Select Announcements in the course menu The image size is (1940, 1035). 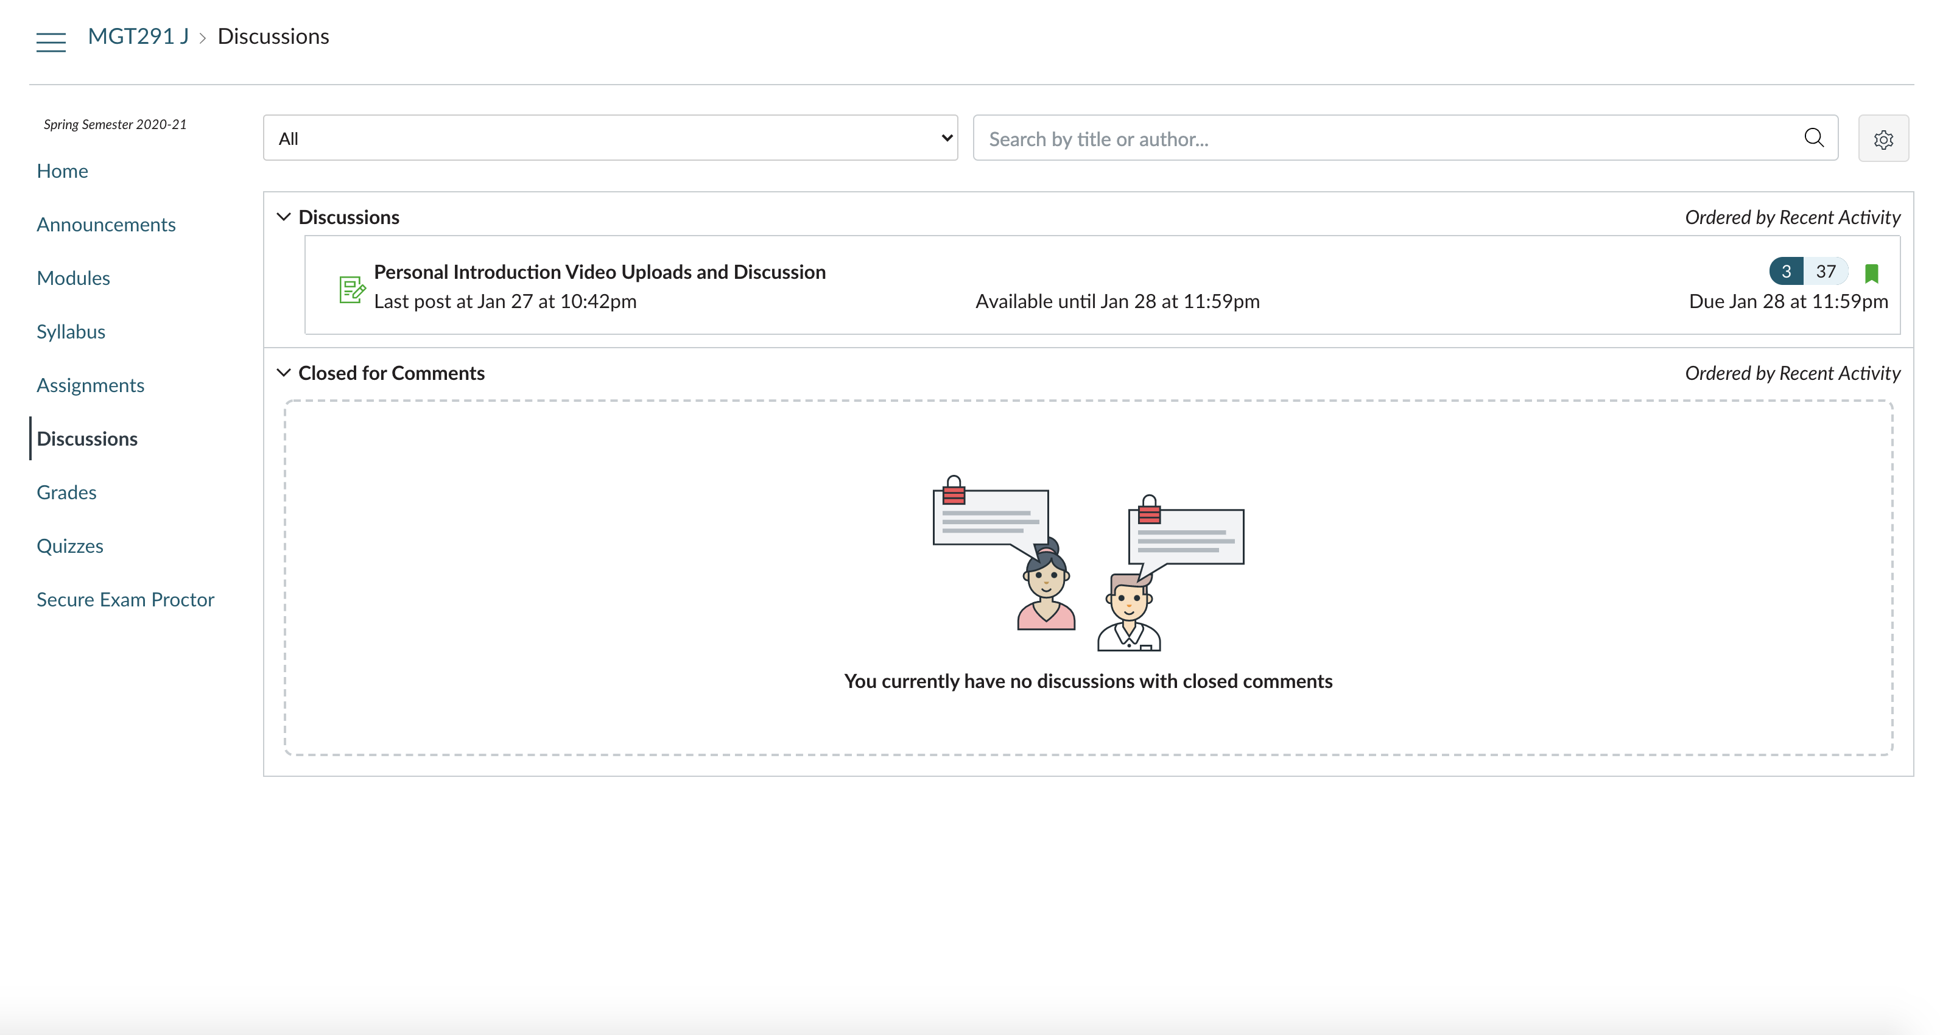tap(105, 223)
